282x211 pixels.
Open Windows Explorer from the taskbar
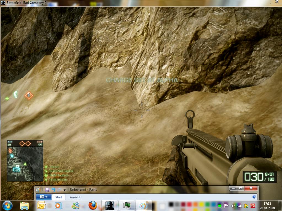[x=25, y=205]
